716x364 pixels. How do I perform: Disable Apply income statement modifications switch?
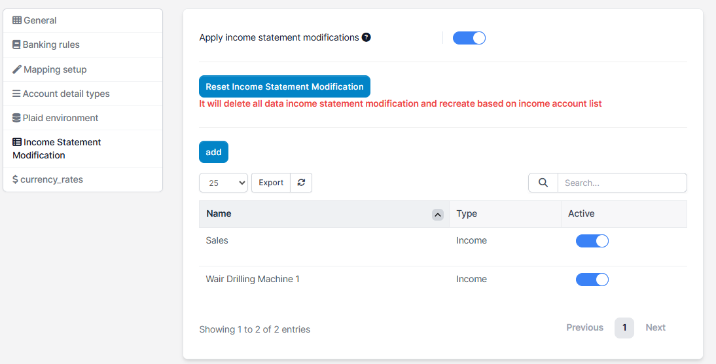[x=469, y=38]
